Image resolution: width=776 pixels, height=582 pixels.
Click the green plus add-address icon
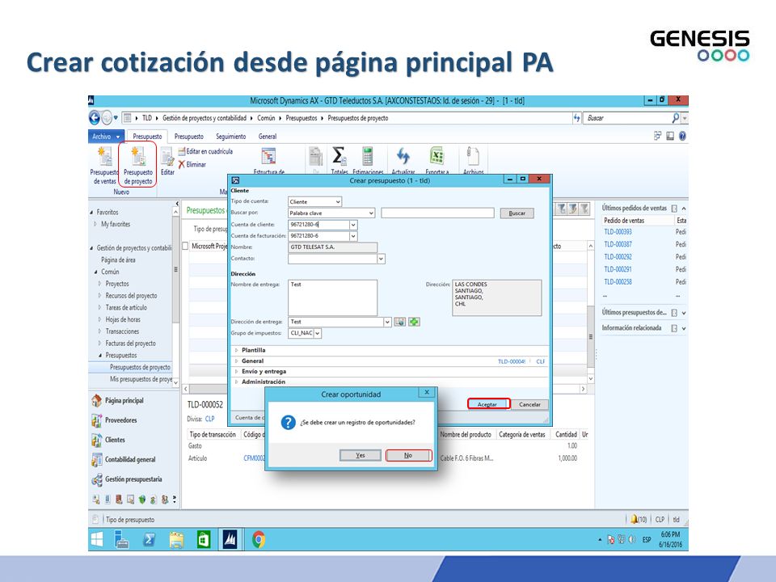pos(414,322)
